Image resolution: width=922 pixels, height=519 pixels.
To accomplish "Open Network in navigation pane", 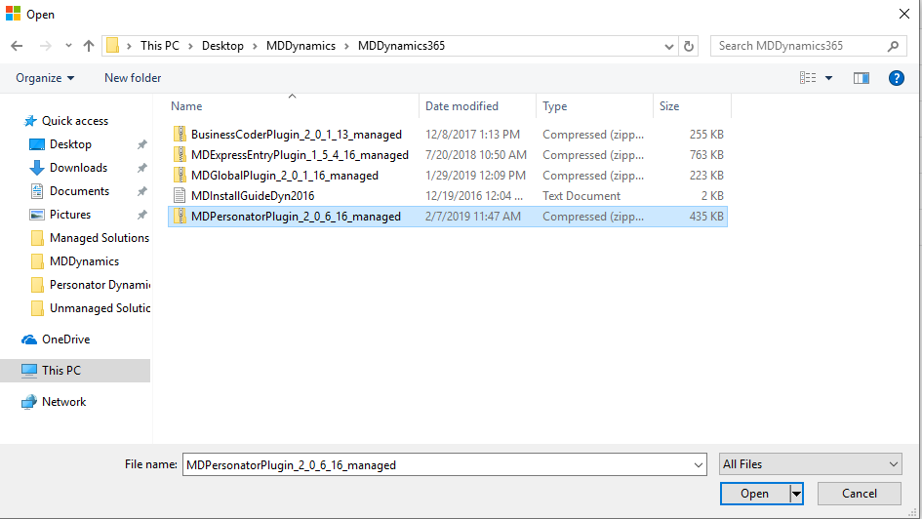I will pos(63,402).
